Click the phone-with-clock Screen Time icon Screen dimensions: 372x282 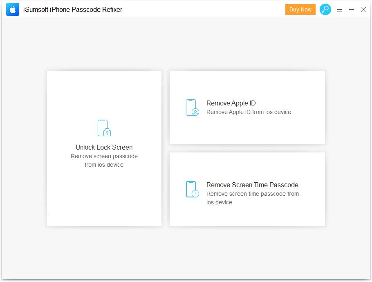pyautogui.click(x=192, y=189)
